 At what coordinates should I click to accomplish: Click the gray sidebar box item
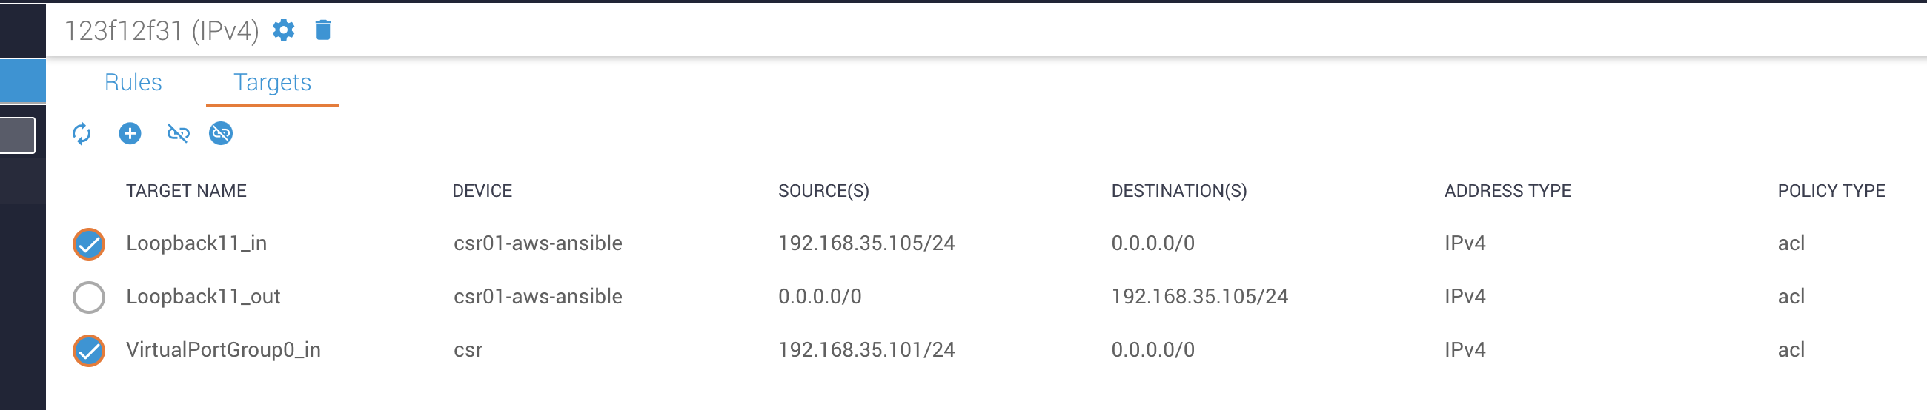click(18, 135)
